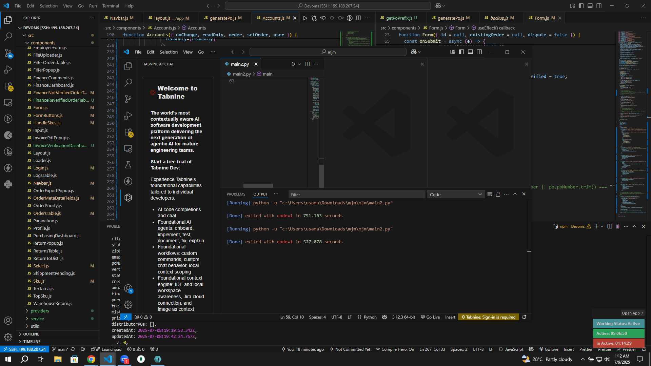
Task: Customize layout icon in front window title bar
Action: point(453,52)
